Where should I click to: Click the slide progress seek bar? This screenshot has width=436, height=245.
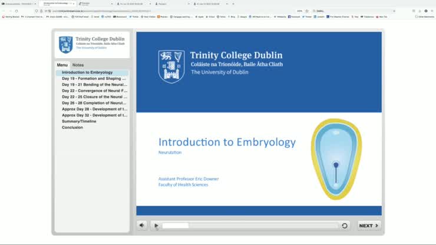tap(250, 226)
